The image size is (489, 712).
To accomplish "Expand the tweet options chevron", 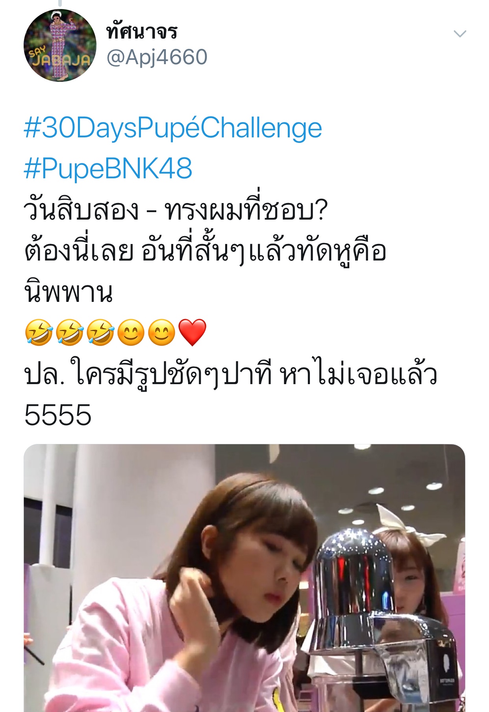I will click(460, 34).
